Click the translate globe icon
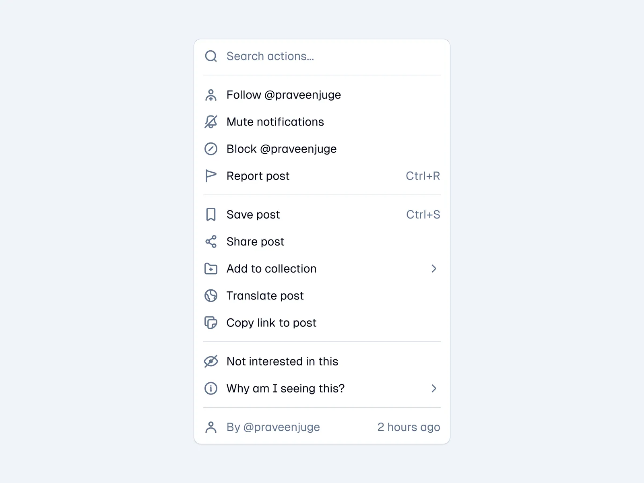644x483 pixels. 211,296
